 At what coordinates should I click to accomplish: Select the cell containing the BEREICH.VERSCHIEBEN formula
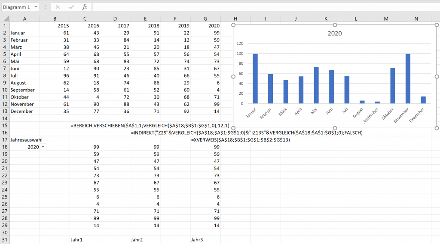pos(85,126)
